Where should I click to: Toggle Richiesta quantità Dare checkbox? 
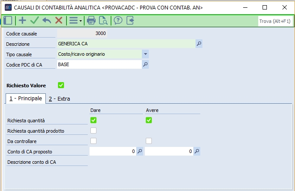coord(93,120)
